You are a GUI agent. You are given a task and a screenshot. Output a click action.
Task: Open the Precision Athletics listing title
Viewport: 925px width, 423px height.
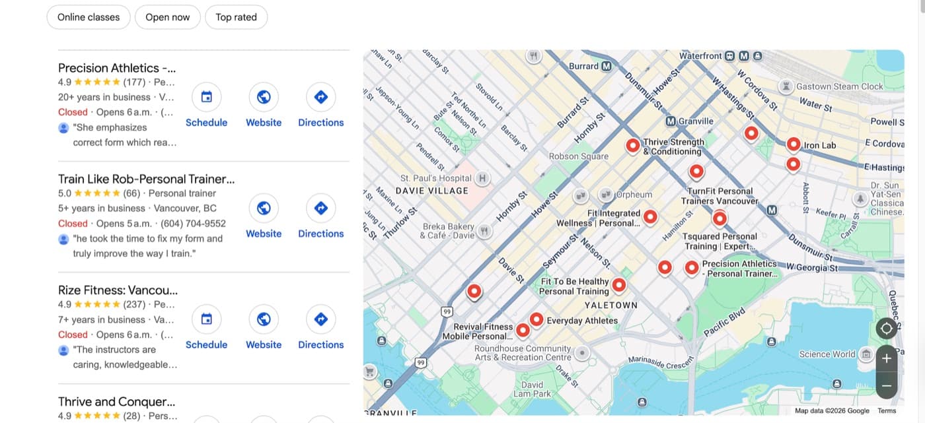coord(117,68)
